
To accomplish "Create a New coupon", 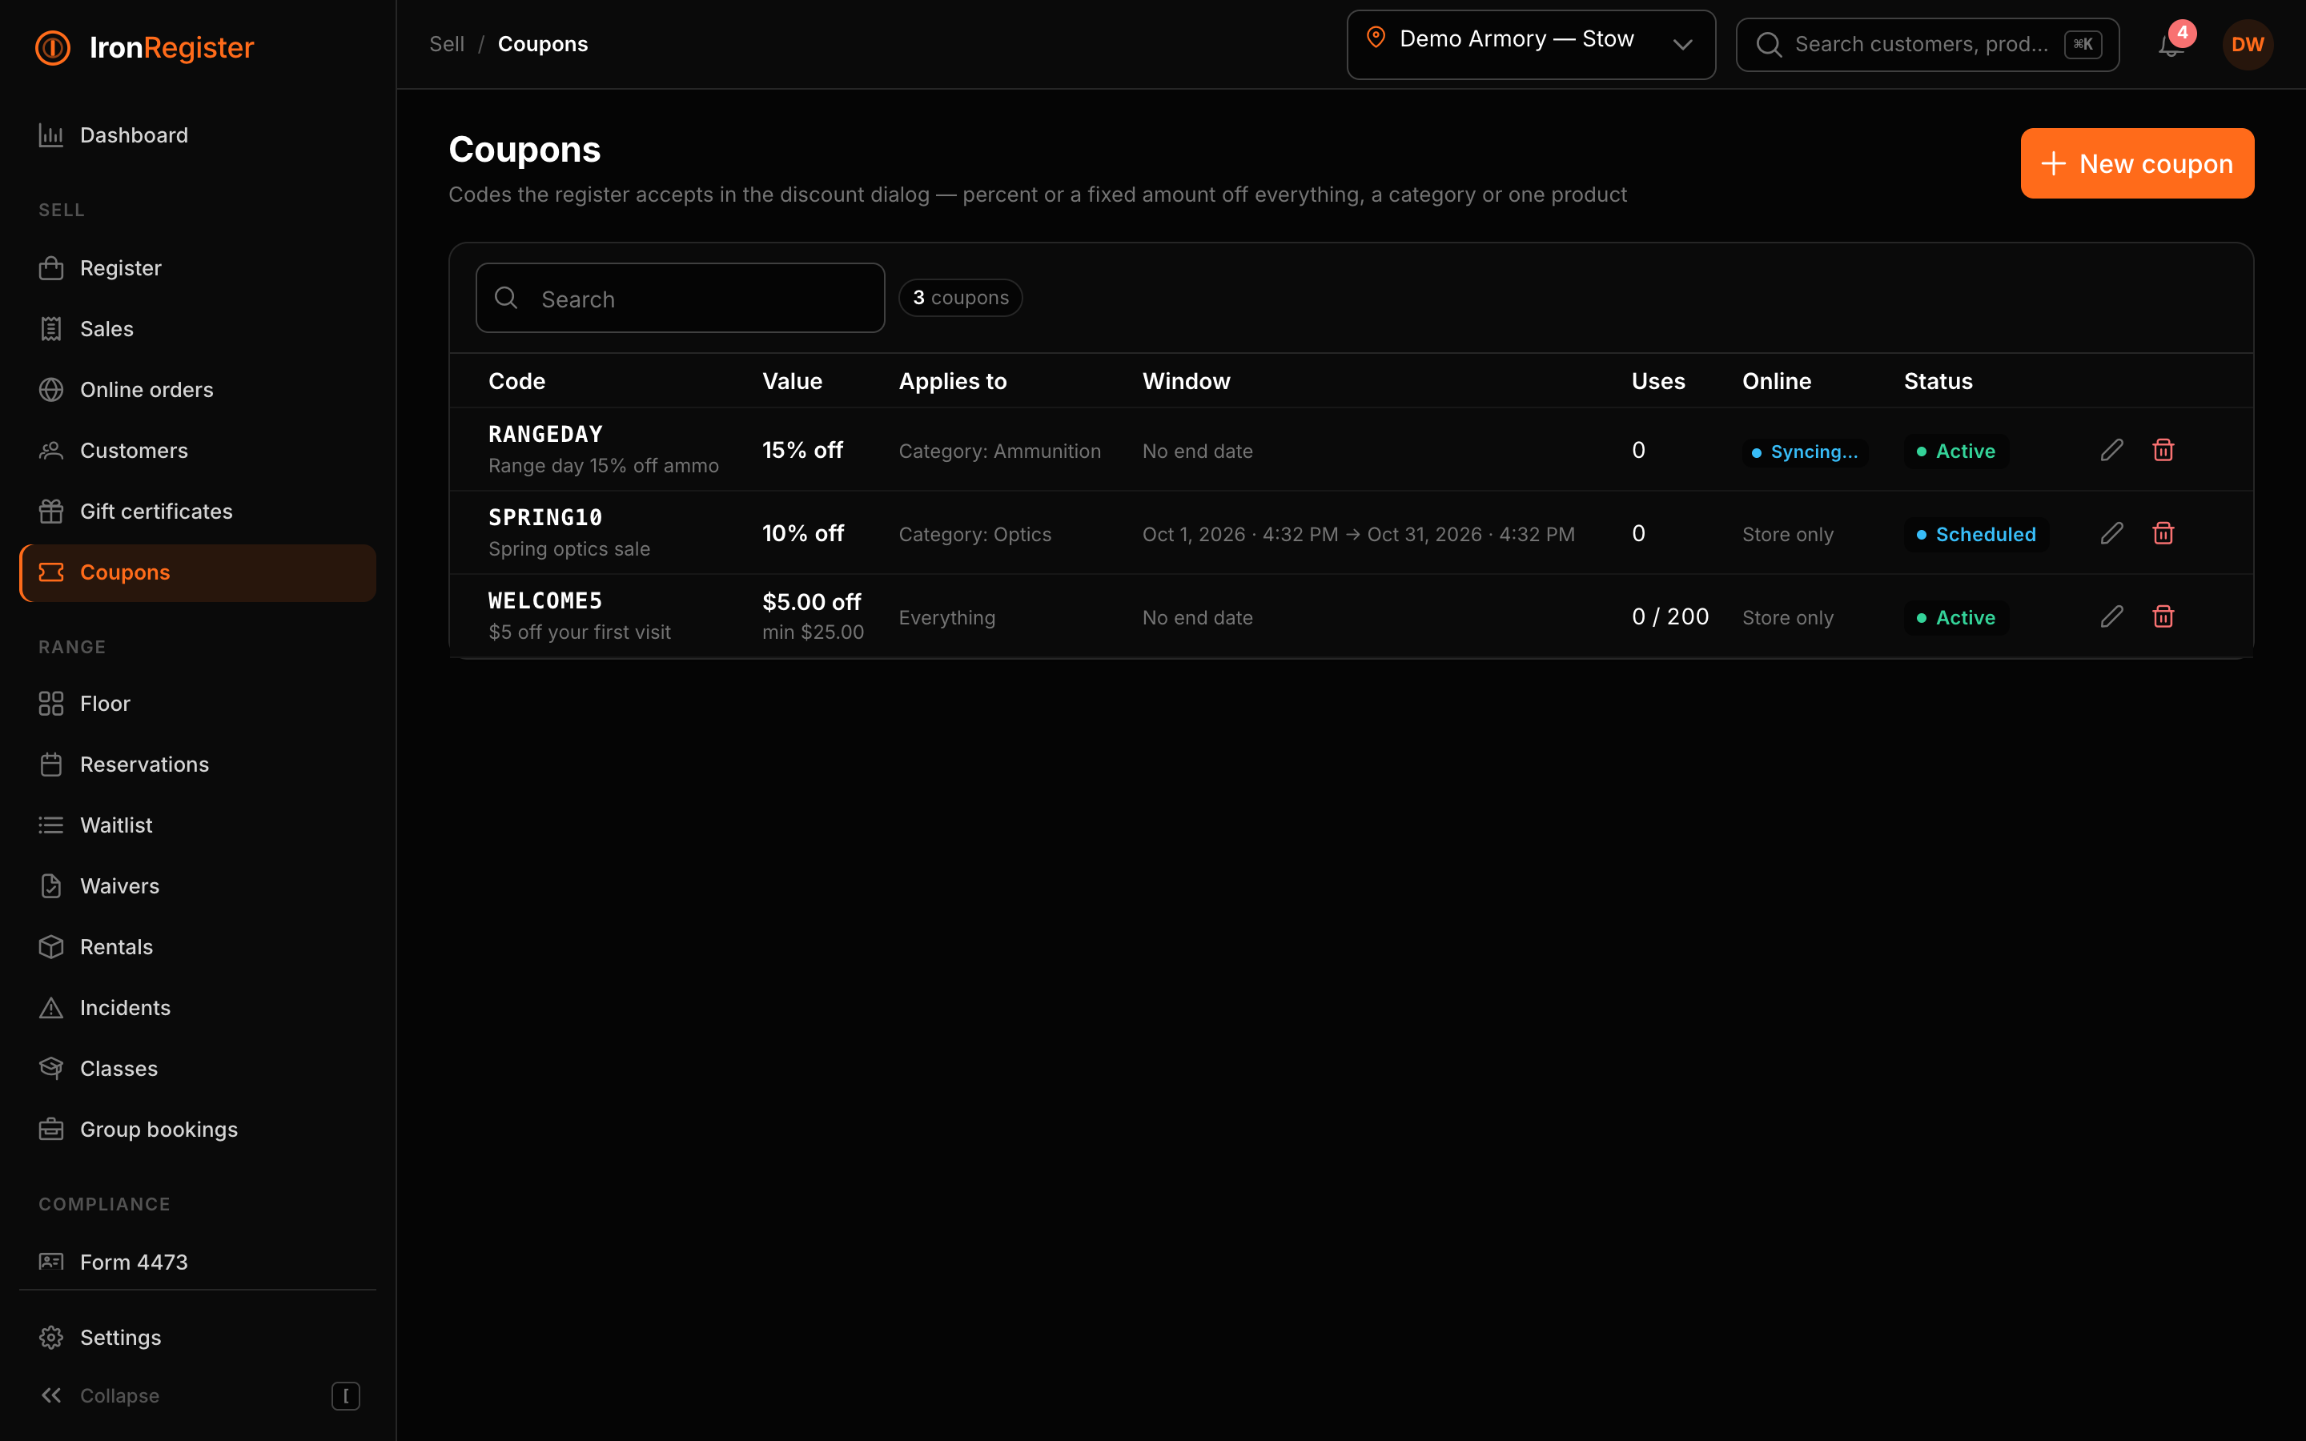I will pyautogui.click(x=2136, y=163).
